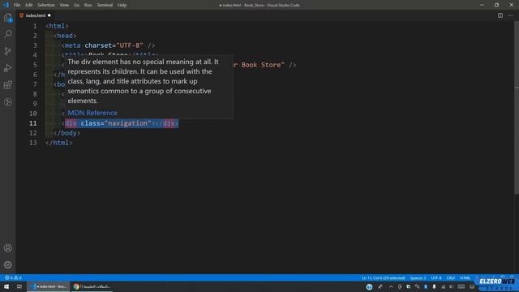Follow the MDN Reference link in tooltip

click(x=92, y=113)
